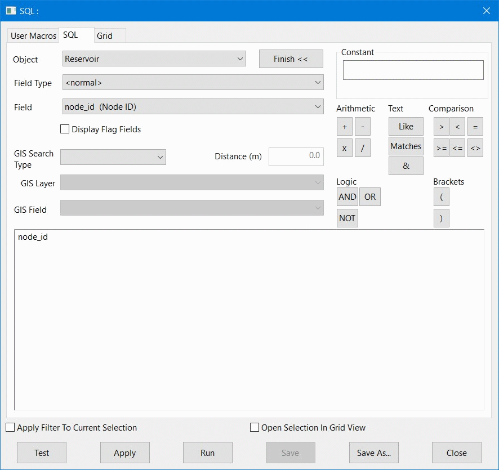
Task: Insert an opening bracket
Action: [x=441, y=196]
